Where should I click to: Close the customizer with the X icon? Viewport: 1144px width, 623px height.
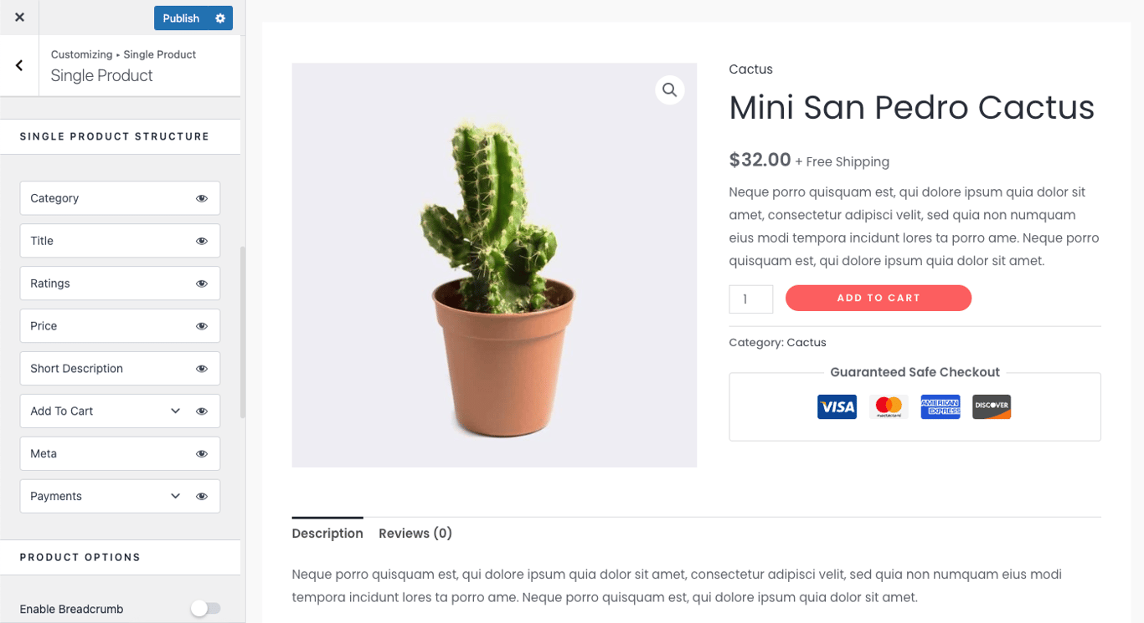click(18, 17)
